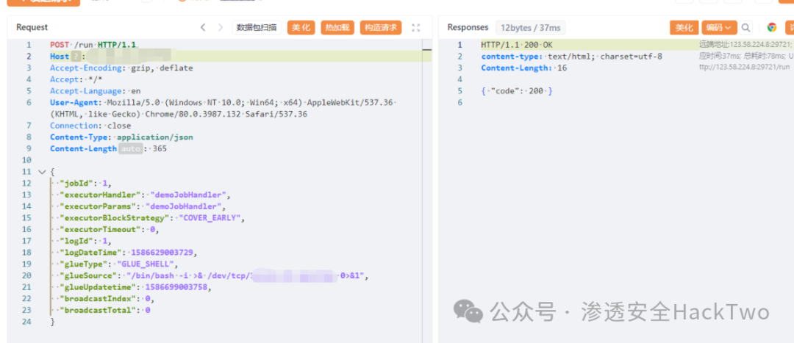Click response line HTTP/1.1 200 OK
This screenshot has height=343, width=794.
click(517, 45)
